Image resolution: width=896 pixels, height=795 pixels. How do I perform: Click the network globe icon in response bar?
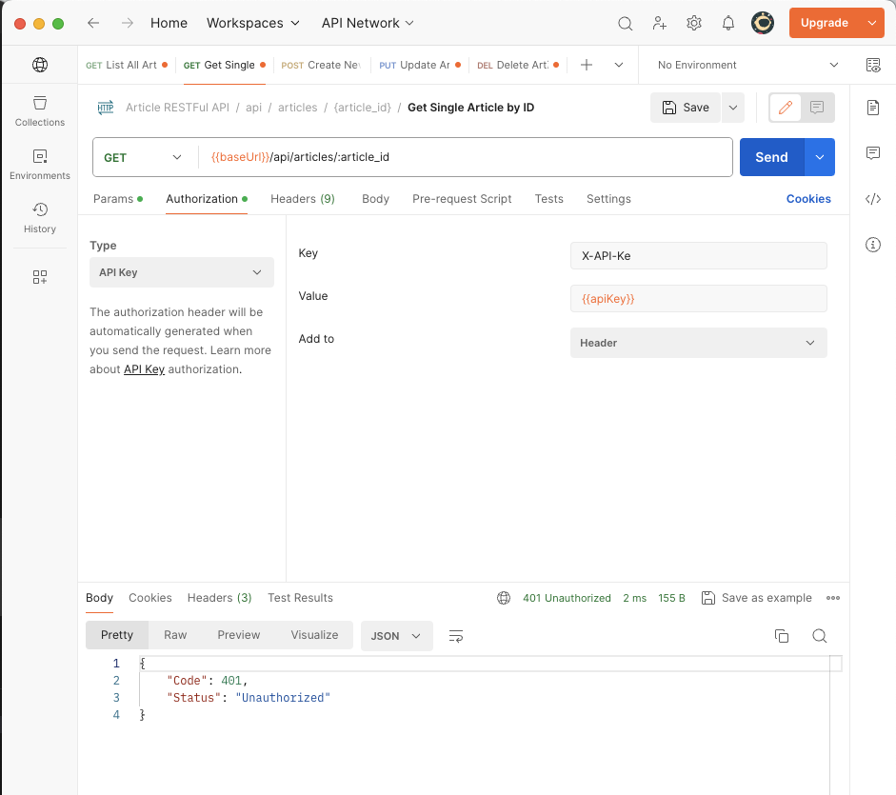(504, 598)
